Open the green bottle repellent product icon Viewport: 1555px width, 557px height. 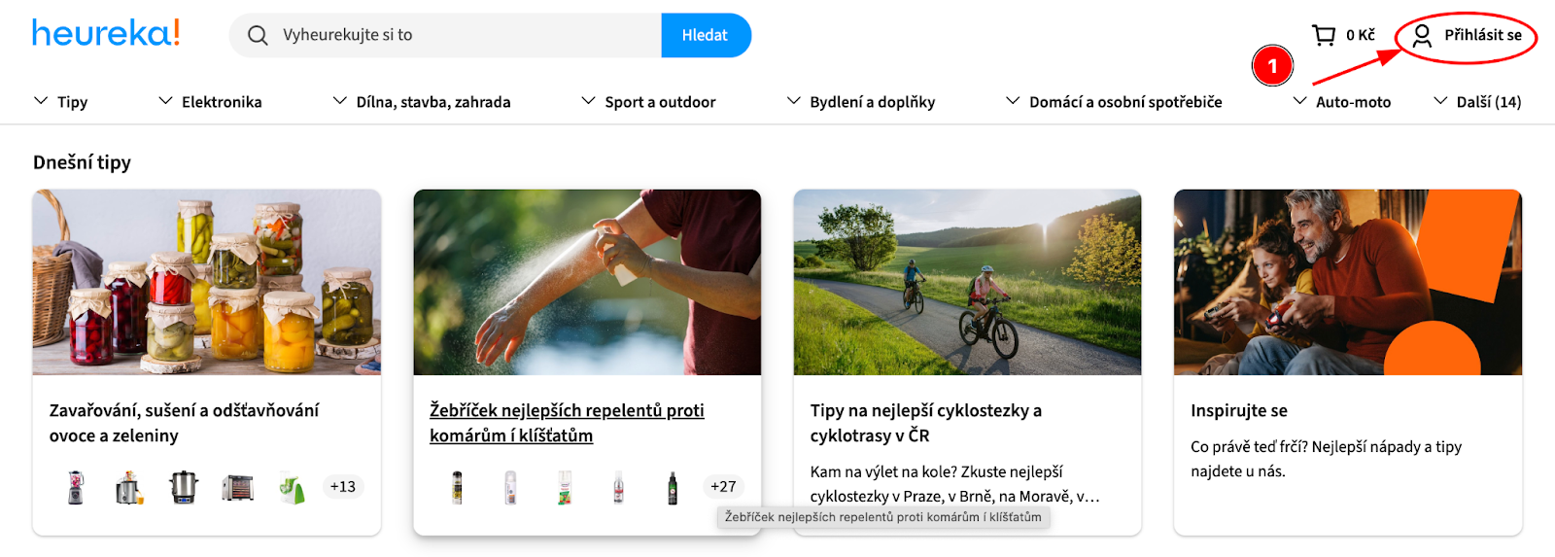click(673, 487)
